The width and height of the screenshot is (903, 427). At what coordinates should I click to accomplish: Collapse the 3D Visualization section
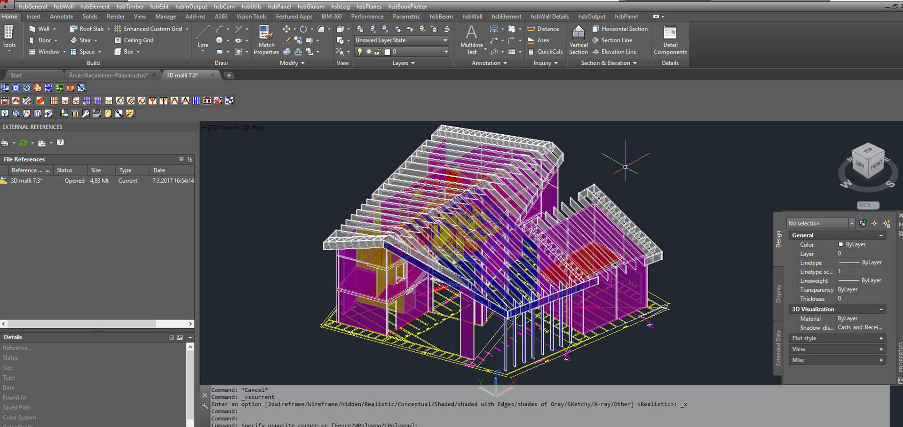click(x=881, y=309)
